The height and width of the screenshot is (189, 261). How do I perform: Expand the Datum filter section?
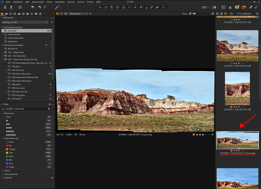[x=3, y=171]
